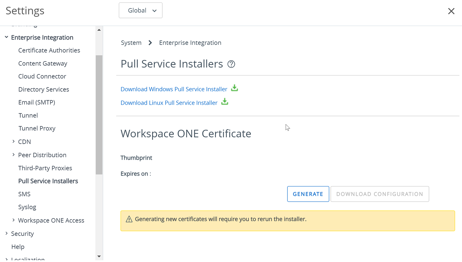Screen dimensions: 462x262
Task: Click the sidebar scrollbar thumb
Action: [x=99, y=115]
